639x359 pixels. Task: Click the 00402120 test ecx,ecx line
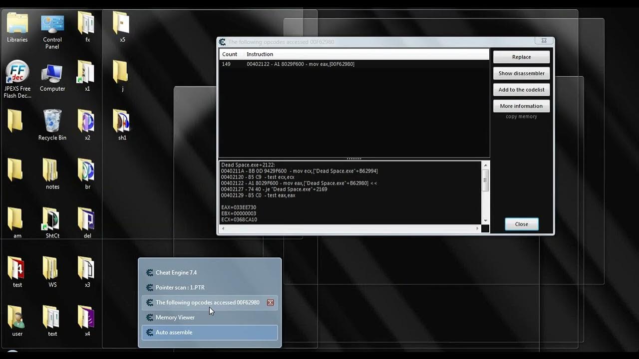click(x=258, y=177)
